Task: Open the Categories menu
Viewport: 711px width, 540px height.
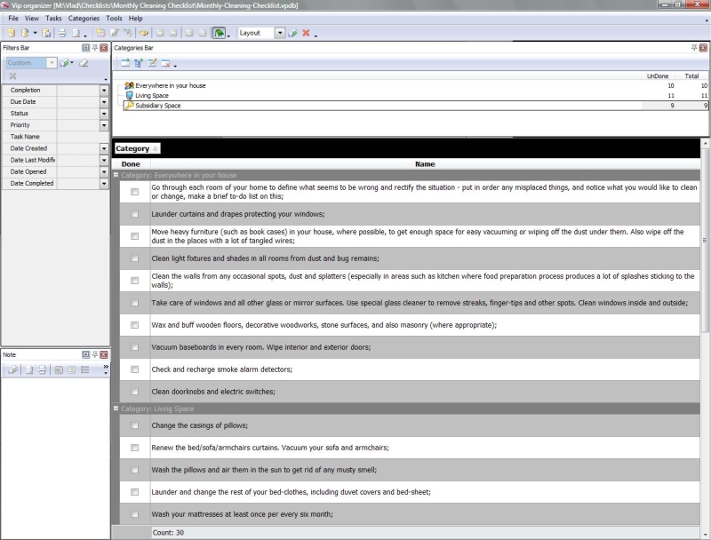Action: pos(84,18)
